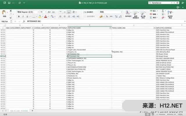Image resolution: width=186 pixels, height=116 pixels.
Task: Click the currency format icon
Action: 101,17
